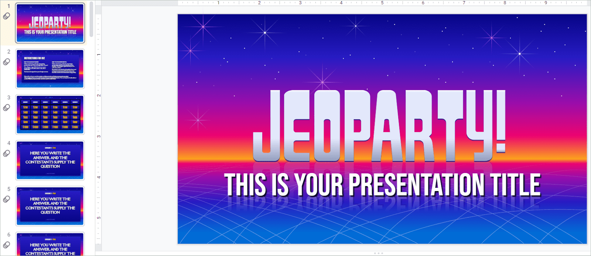Select slide 4 thumbnail in filmstrip
Image resolution: width=591 pixels, height=256 pixels.
(x=50, y=160)
